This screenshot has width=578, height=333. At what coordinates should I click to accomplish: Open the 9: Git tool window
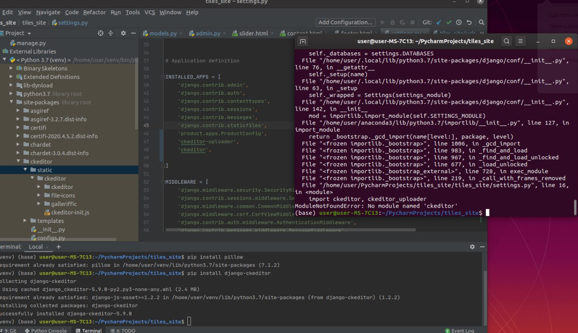click(x=8, y=330)
